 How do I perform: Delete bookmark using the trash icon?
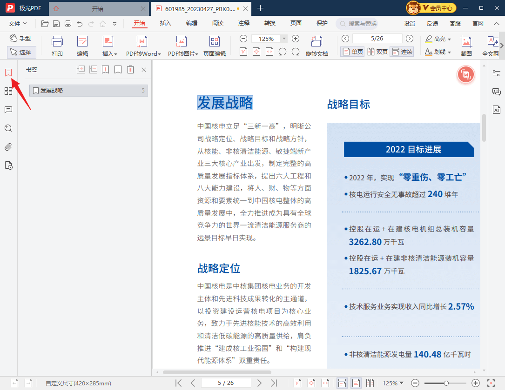tap(131, 69)
